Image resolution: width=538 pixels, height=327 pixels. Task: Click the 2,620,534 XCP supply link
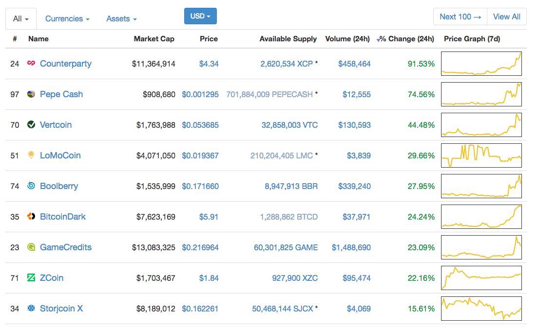coord(287,64)
